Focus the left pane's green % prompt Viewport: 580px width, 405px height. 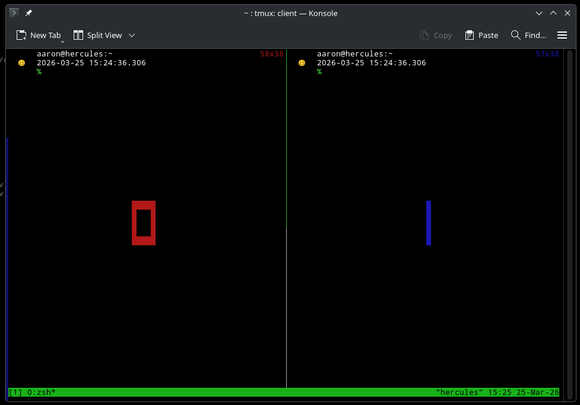tap(39, 72)
